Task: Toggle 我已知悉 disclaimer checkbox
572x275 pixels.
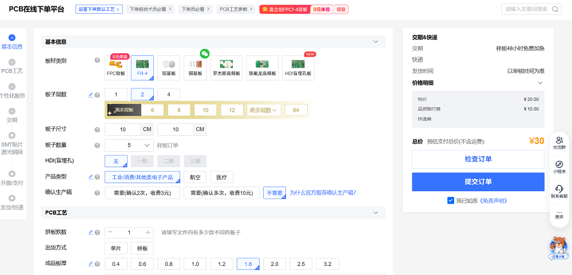Action: coord(451,200)
